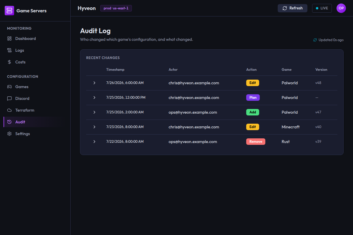Open Dashboard via its grid icon
The width and height of the screenshot is (353, 235).
point(9,38)
